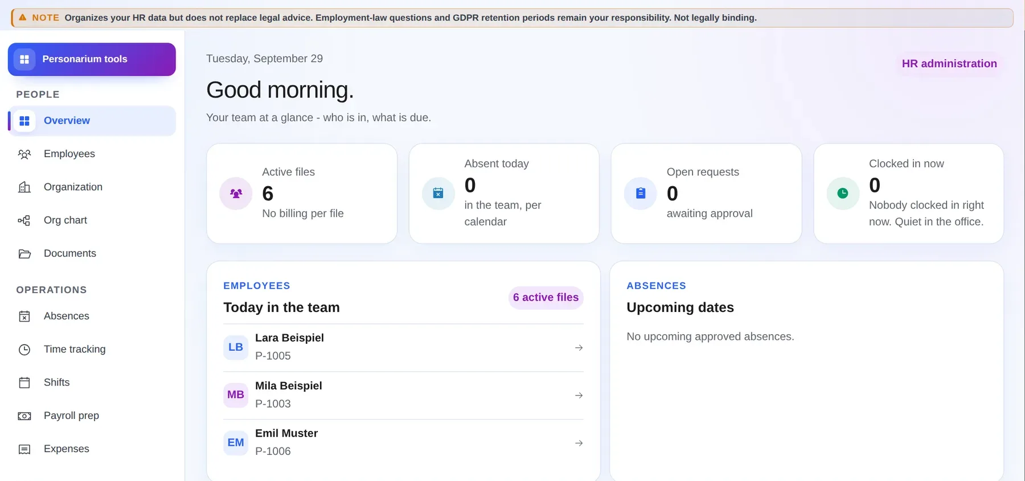Click the Clocked in now card label

click(x=907, y=164)
